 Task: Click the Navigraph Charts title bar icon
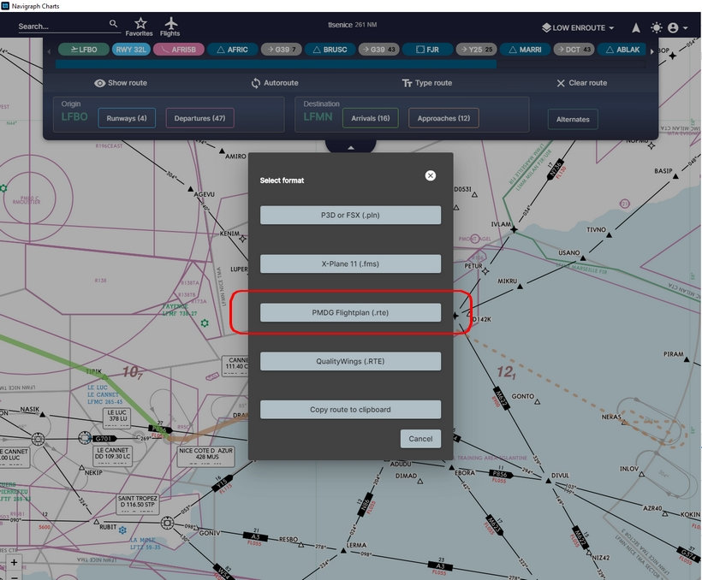tap(5, 6)
